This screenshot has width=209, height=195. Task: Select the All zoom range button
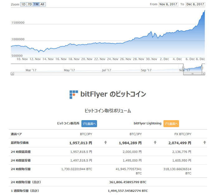tap(42, 4)
